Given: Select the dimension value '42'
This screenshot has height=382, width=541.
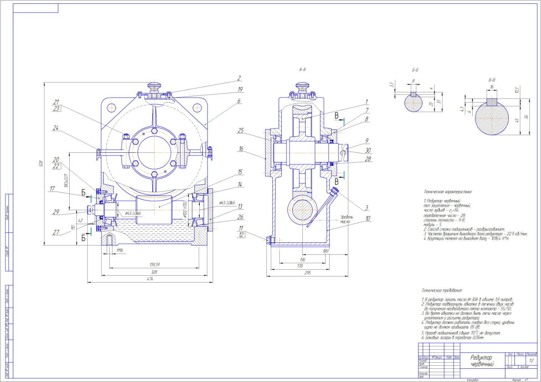Looking at the screenshot, I should [80, 221].
